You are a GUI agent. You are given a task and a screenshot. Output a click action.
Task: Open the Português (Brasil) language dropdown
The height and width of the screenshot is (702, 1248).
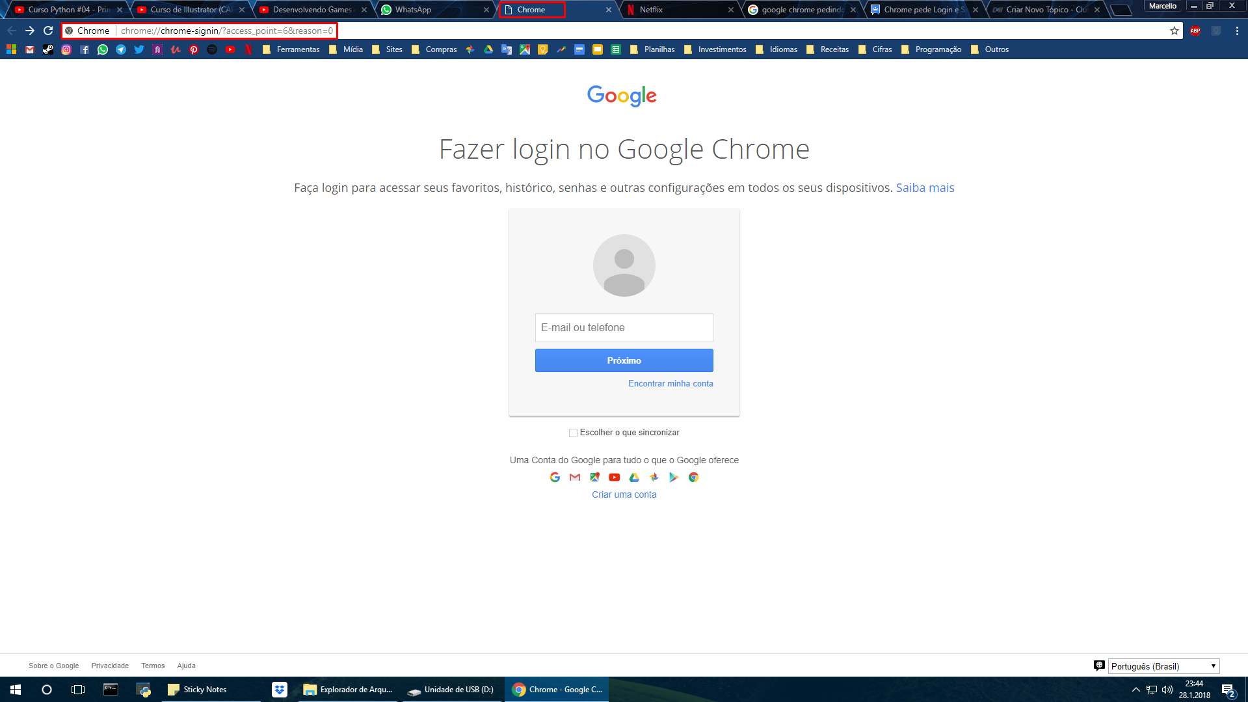1163,666
